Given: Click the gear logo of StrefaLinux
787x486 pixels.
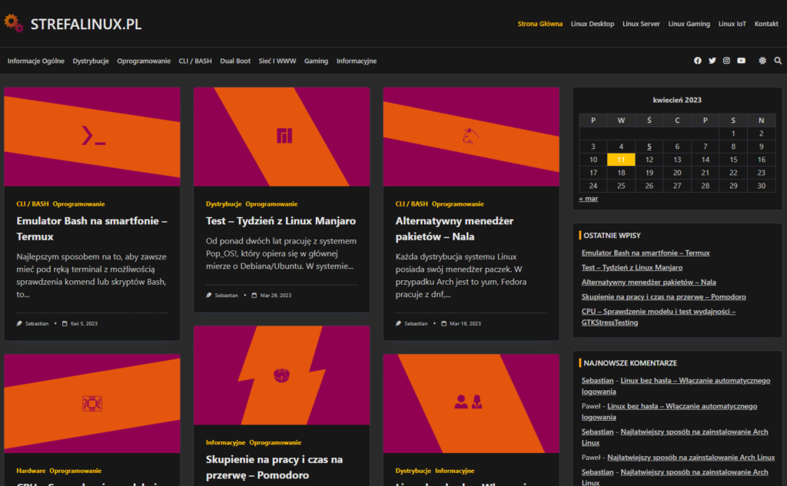Looking at the screenshot, I should coord(14,23).
